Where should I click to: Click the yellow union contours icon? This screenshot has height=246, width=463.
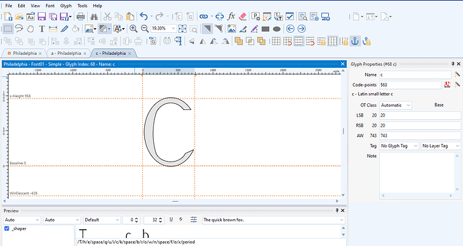click(239, 41)
